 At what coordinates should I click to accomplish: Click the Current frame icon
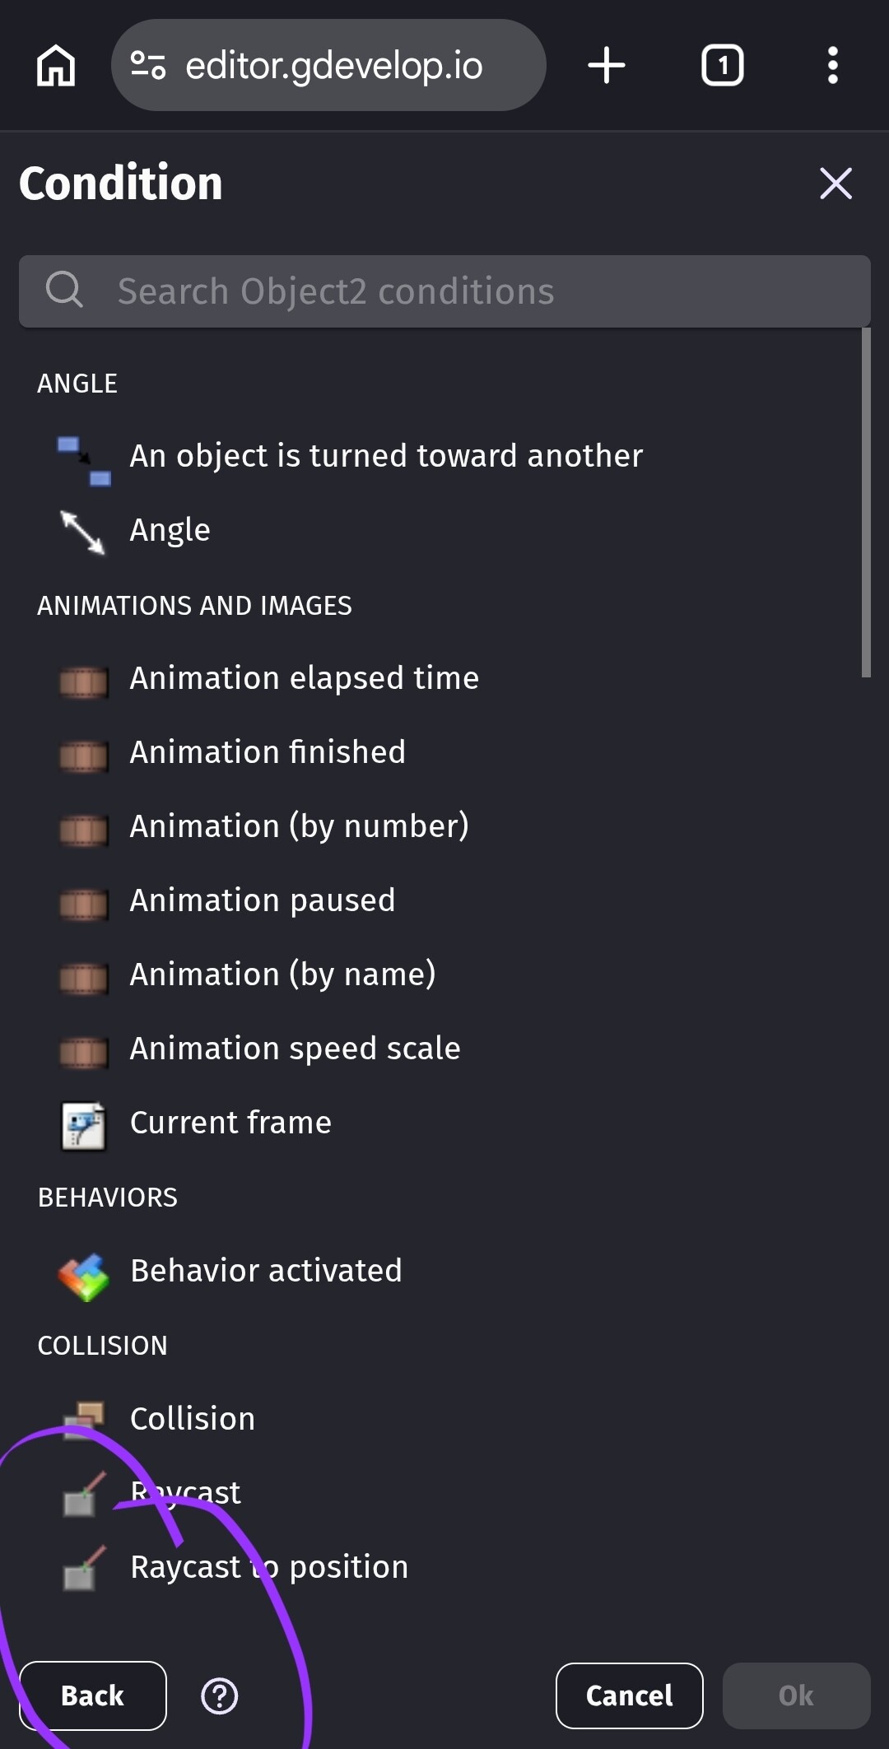[83, 1125]
